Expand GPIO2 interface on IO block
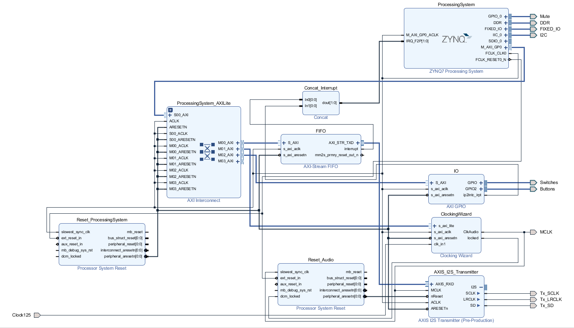This screenshot has width=574, height=328. 481,189
